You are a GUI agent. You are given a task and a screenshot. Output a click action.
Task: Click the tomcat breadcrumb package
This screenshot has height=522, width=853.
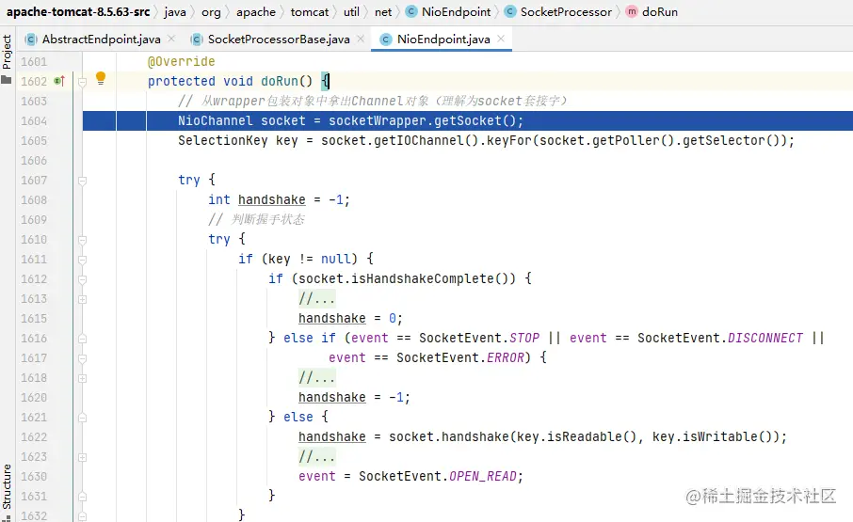click(x=310, y=11)
